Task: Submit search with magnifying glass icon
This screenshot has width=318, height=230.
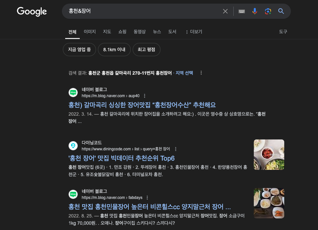Action: pyautogui.click(x=281, y=11)
